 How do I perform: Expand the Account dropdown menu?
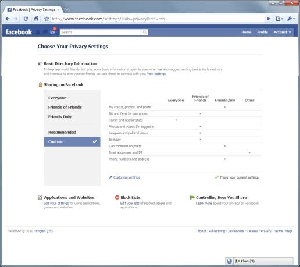[x=282, y=32]
